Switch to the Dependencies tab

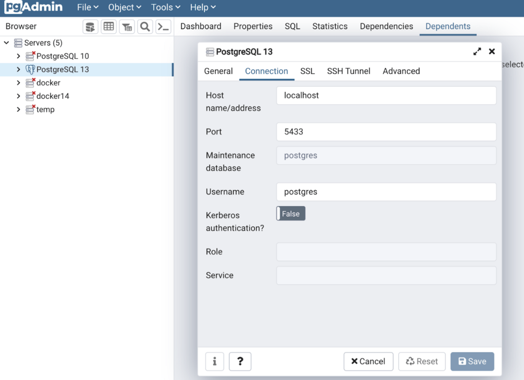(386, 27)
